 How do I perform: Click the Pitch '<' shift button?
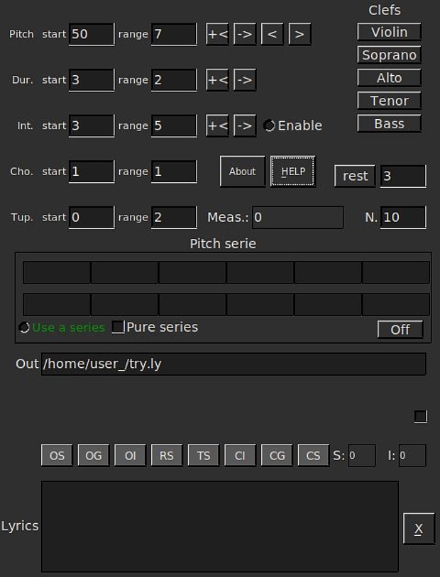(x=273, y=34)
